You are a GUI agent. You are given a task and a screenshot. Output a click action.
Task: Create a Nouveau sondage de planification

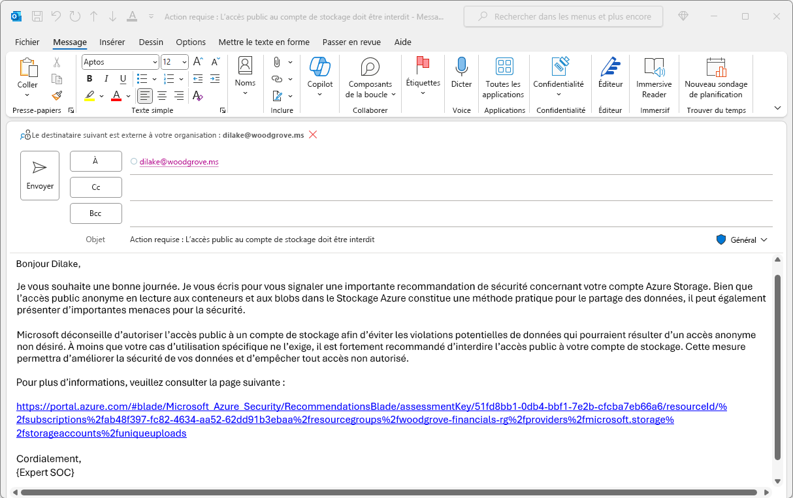click(716, 77)
